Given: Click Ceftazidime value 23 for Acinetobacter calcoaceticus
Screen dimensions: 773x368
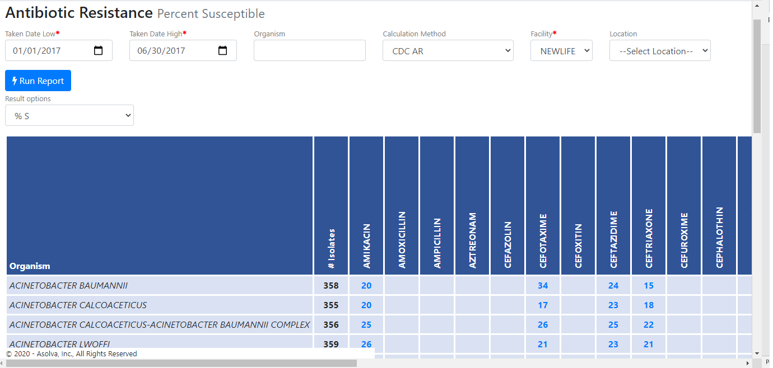Looking at the screenshot, I should click(x=613, y=305).
